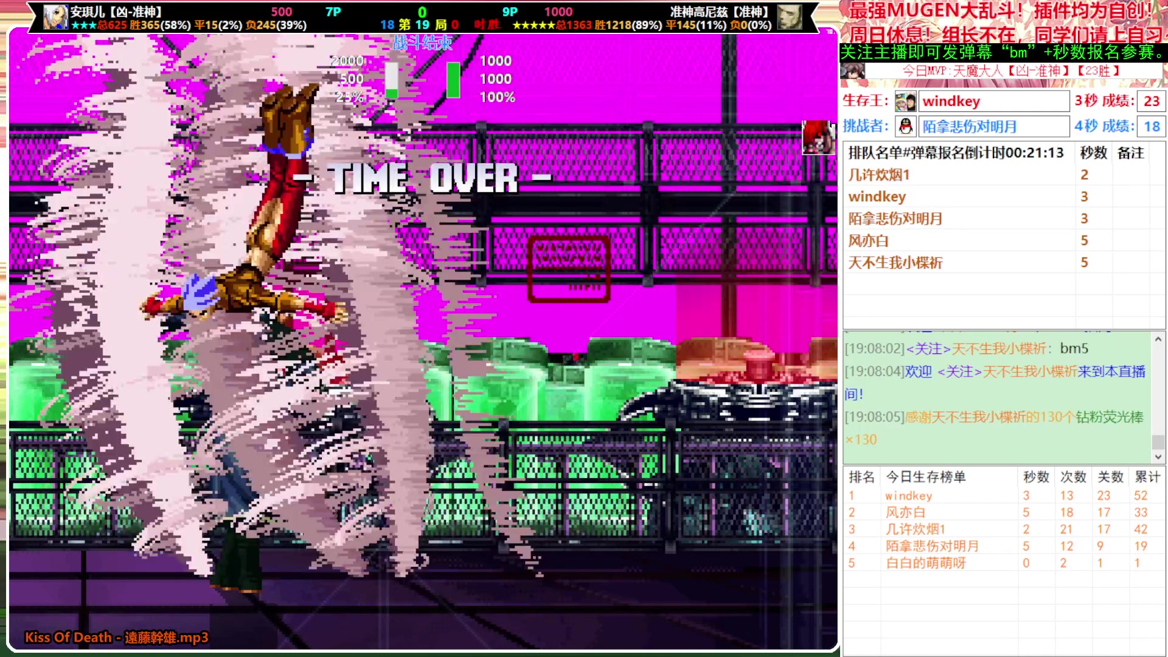Click the left fighter portrait avatar
The image size is (1168, 657).
click(x=55, y=17)
